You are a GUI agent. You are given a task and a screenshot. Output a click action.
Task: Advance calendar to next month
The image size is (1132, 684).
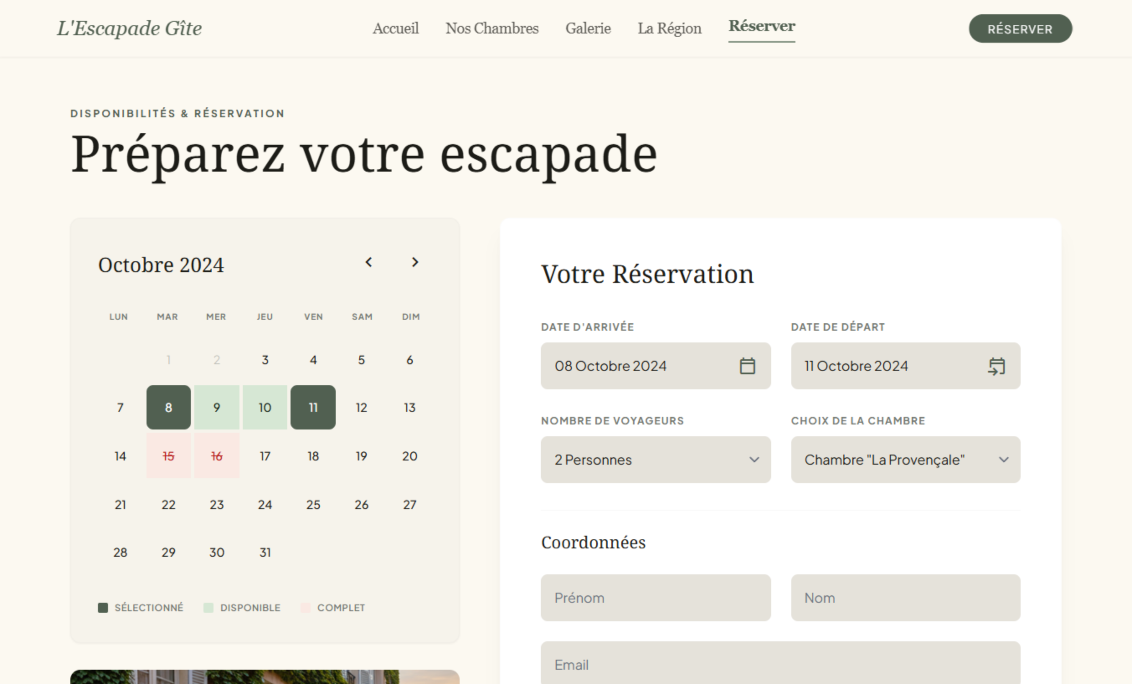point(415,262)
